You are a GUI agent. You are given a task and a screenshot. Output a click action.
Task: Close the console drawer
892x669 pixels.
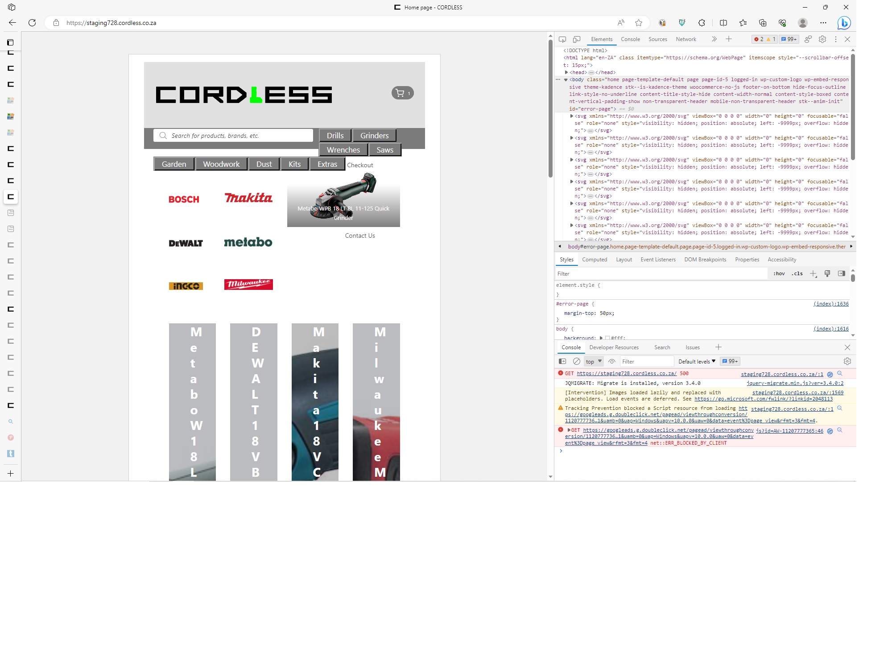pyautogui.click(x=847, y=347)
